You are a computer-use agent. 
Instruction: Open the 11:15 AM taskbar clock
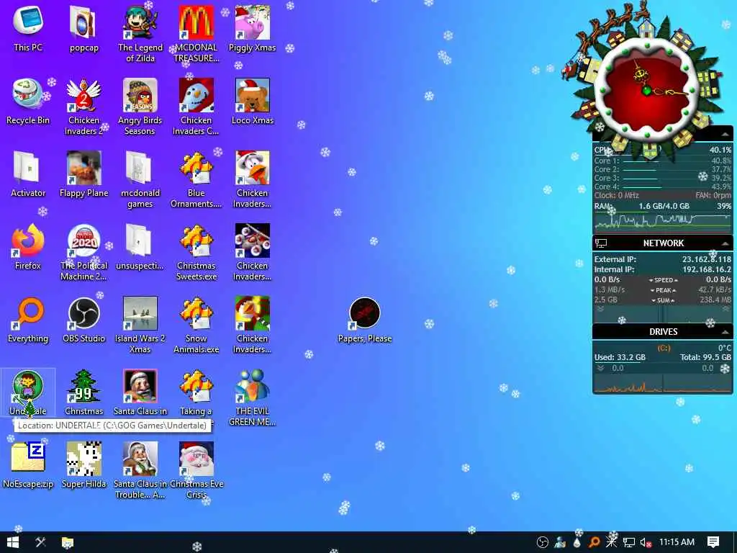[x=677, y=541]
